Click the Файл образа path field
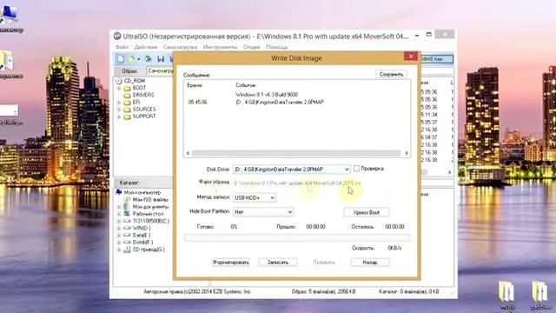The image size is (556, 313). [297, 183]
